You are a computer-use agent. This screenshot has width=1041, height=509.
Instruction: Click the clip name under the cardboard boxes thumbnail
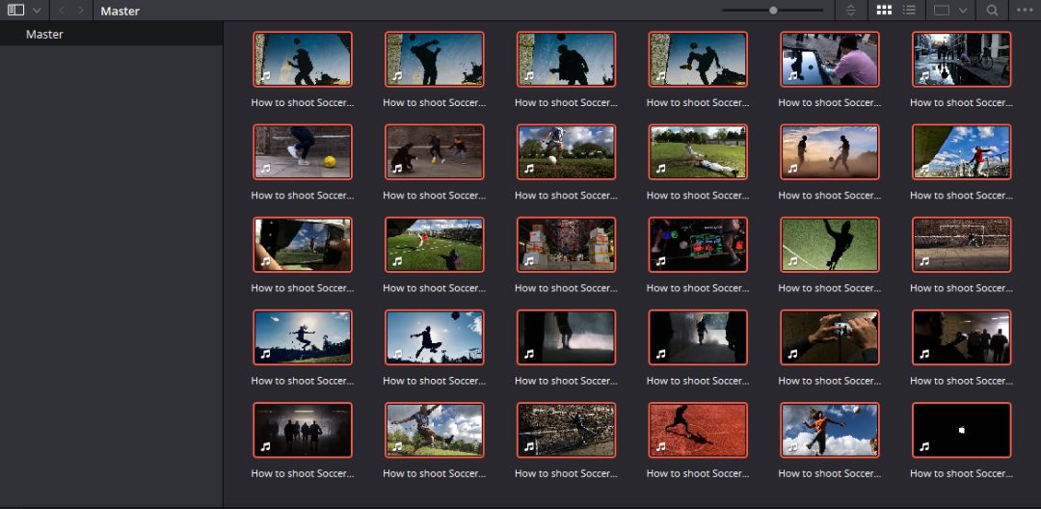point(567,288)
